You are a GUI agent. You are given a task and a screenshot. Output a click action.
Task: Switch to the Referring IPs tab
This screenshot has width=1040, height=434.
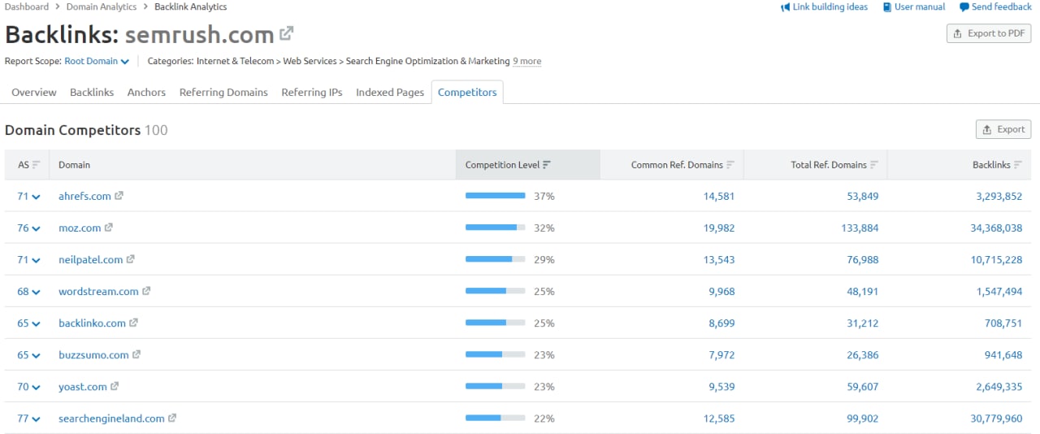pyautogui.click(x=312, y=93)
